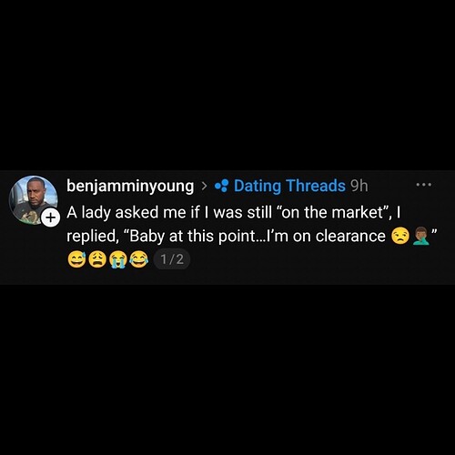Click the loudly crying face emoji
This screenshot has width=455, height=455.
point(118,259)
